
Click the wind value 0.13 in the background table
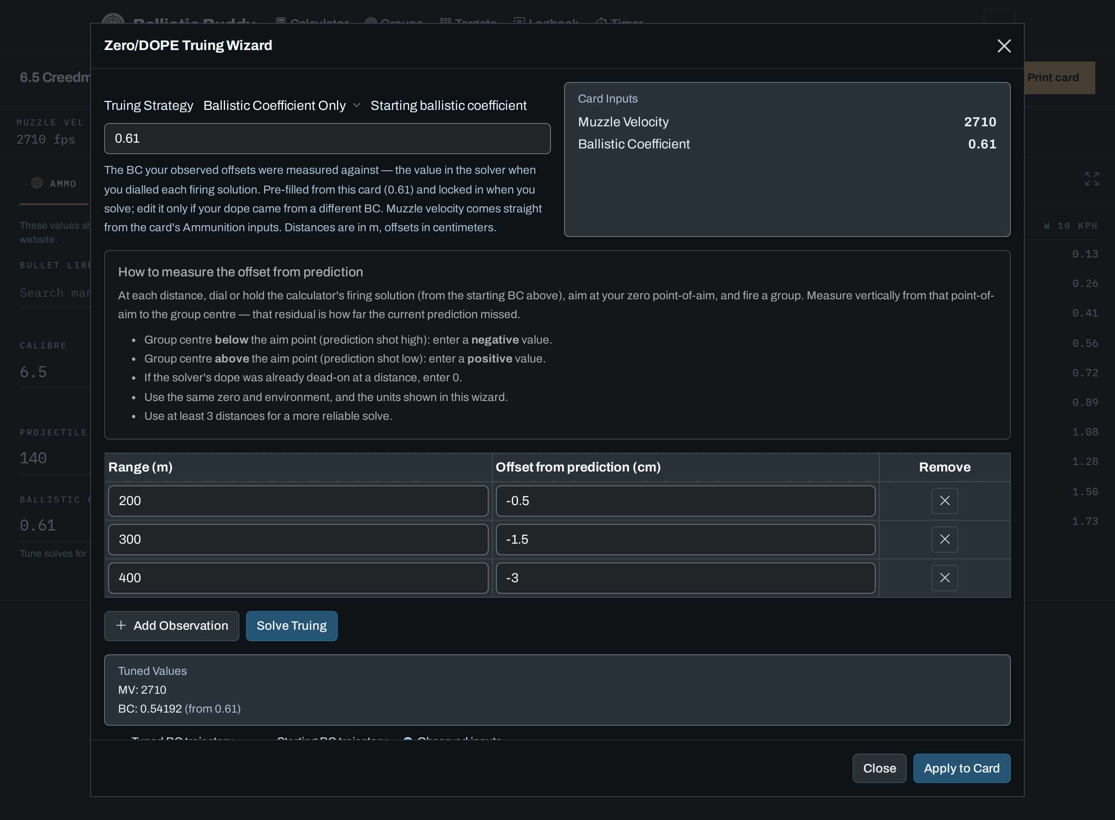pos(1085,254)
